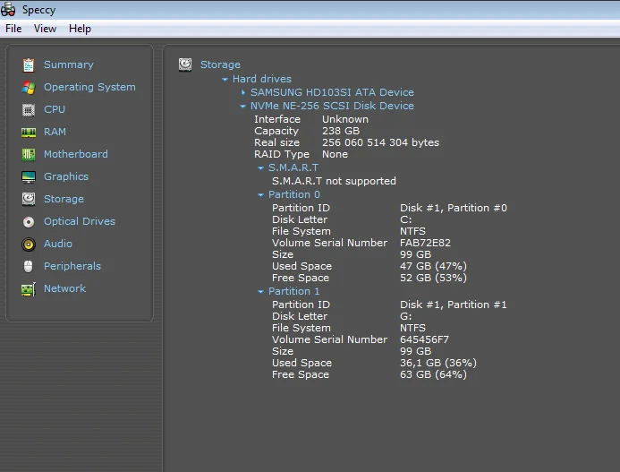Click the Audio speaker icon
Viewport: 620px width, 472px height.
[x=29, y=245]
